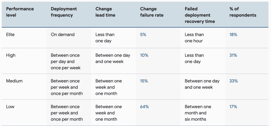Screen dimensions: 271x126
Task: Click the 10% change failure rate value
Action: click(x=144, y=55)
